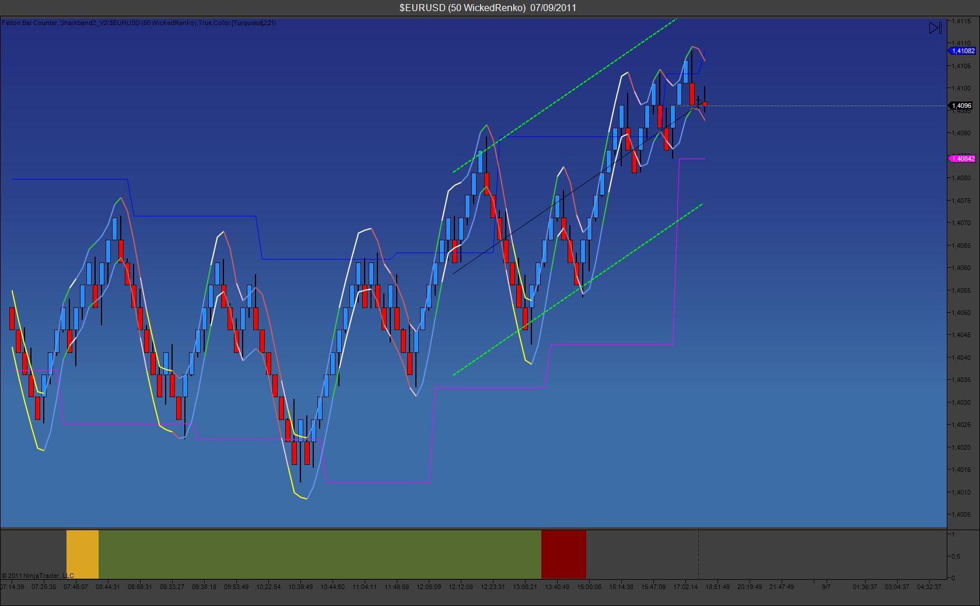Select the olive green block in the lower panel
Image resolution: width=980 pixels, height=606 pixels.
click(x=320, y=554)
